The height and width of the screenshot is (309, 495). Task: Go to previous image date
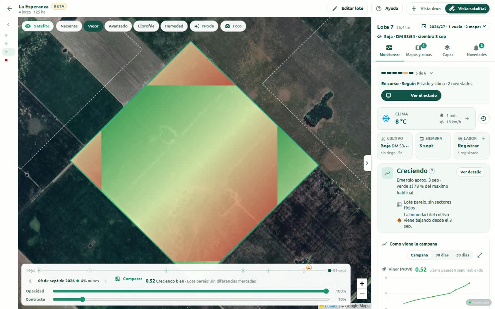point(30,281)
